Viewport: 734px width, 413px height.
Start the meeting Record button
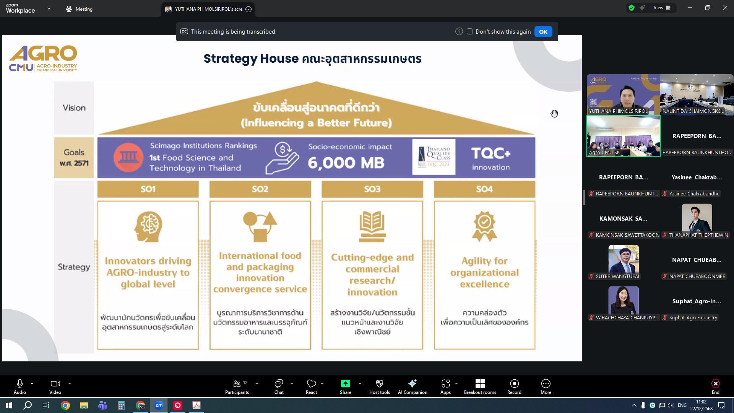pos(514,386)
